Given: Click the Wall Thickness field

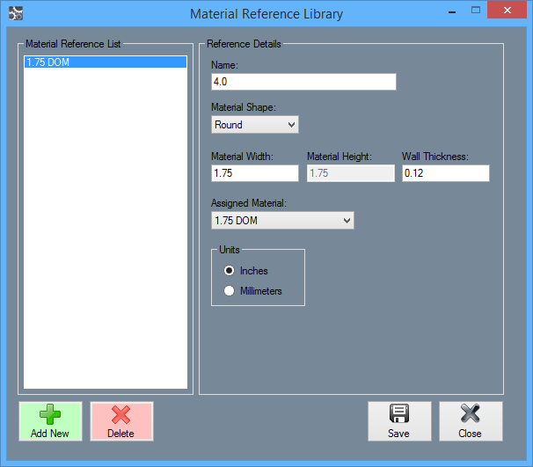Looking at the screenshot, I should pyautogui.click(x=446, y=173).
